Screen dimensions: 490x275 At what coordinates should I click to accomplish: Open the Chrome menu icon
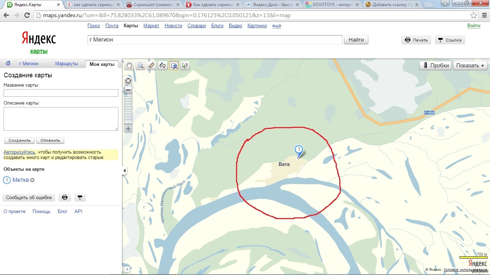point(484,15)
